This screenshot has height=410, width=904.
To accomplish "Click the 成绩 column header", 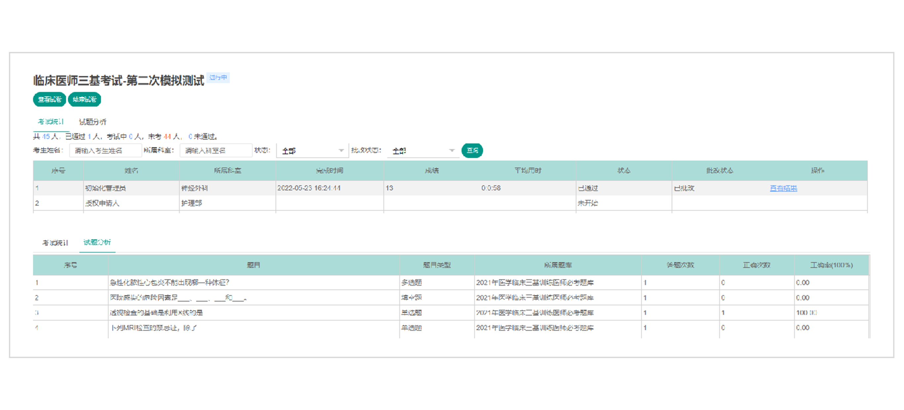I will pyautogui.click(x=432, y=171).
